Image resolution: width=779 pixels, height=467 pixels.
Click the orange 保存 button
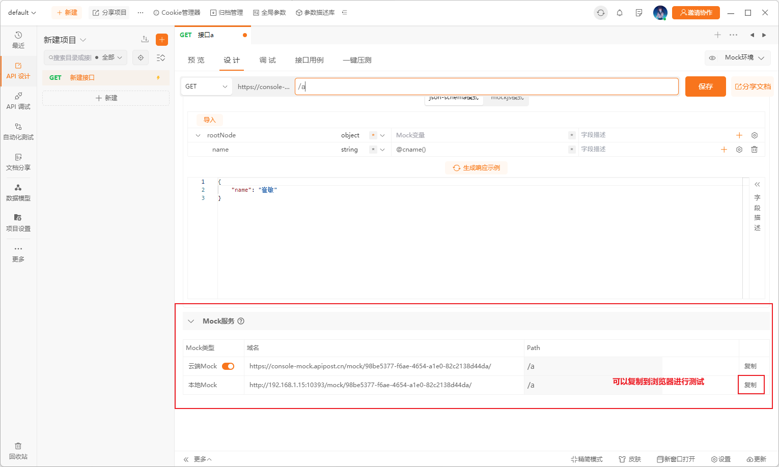pos(705,86)
